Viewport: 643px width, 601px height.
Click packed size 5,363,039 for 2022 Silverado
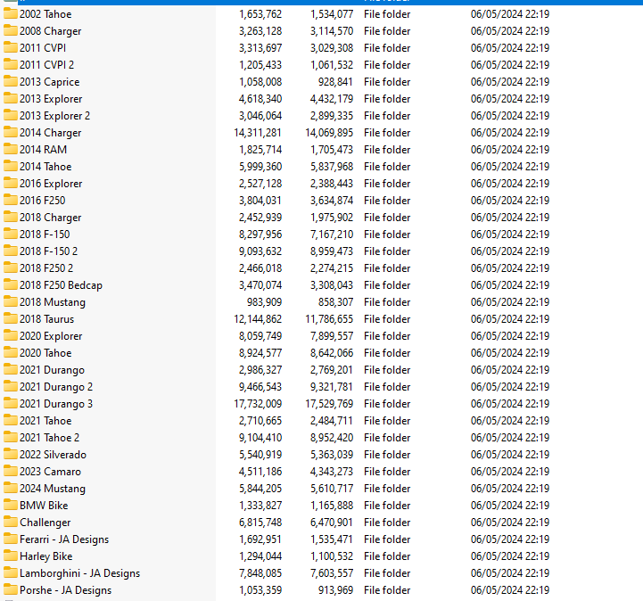pyautogui.click(x=332, y=454)
